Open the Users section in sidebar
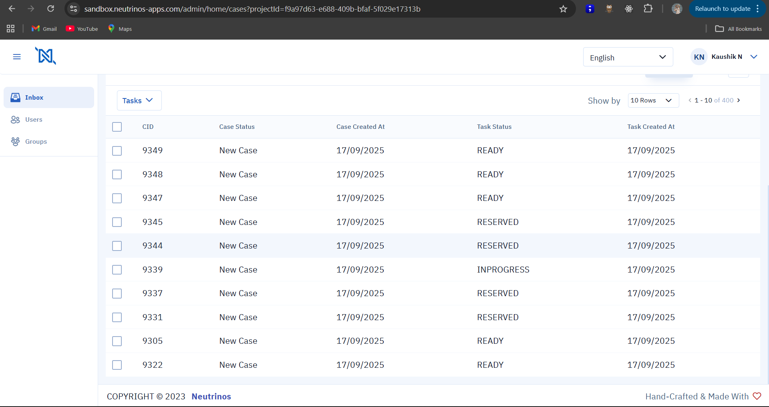769x407 pixels. pos(34,120)
